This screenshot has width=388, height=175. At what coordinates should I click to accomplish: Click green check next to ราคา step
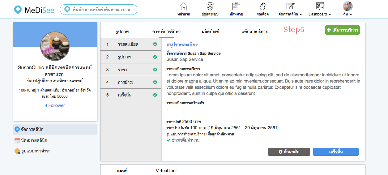coord(155,70)
